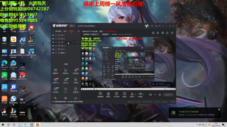Toggle visibility eye of 文本 4 layer
The height and width of the screenshot is (127, 227).
click(53, 49)
